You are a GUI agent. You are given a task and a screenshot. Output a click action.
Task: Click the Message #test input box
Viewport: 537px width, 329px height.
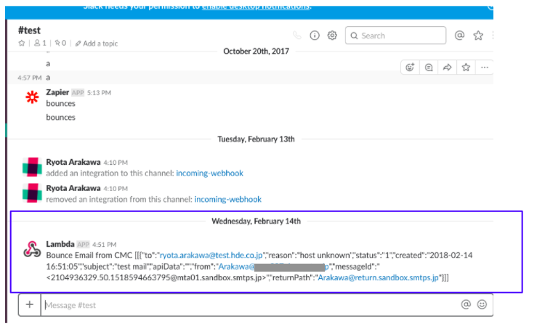(x=250, y=305)
